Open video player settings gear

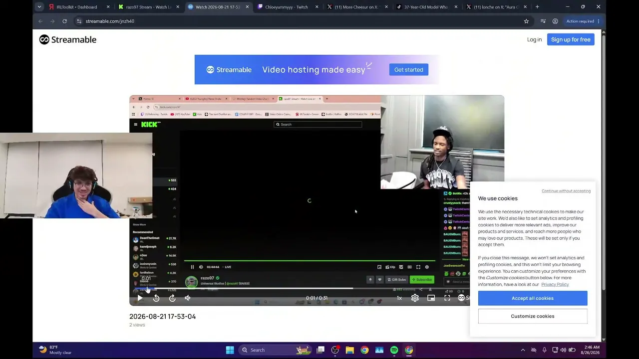pyautogui.click(x=415, y=298)
